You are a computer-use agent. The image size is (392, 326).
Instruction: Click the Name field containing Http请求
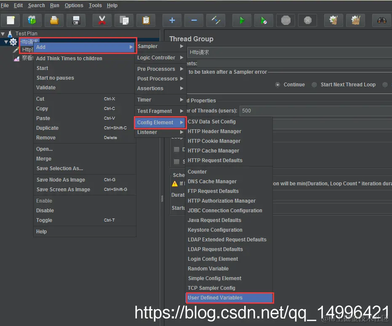tap(290, 52)
